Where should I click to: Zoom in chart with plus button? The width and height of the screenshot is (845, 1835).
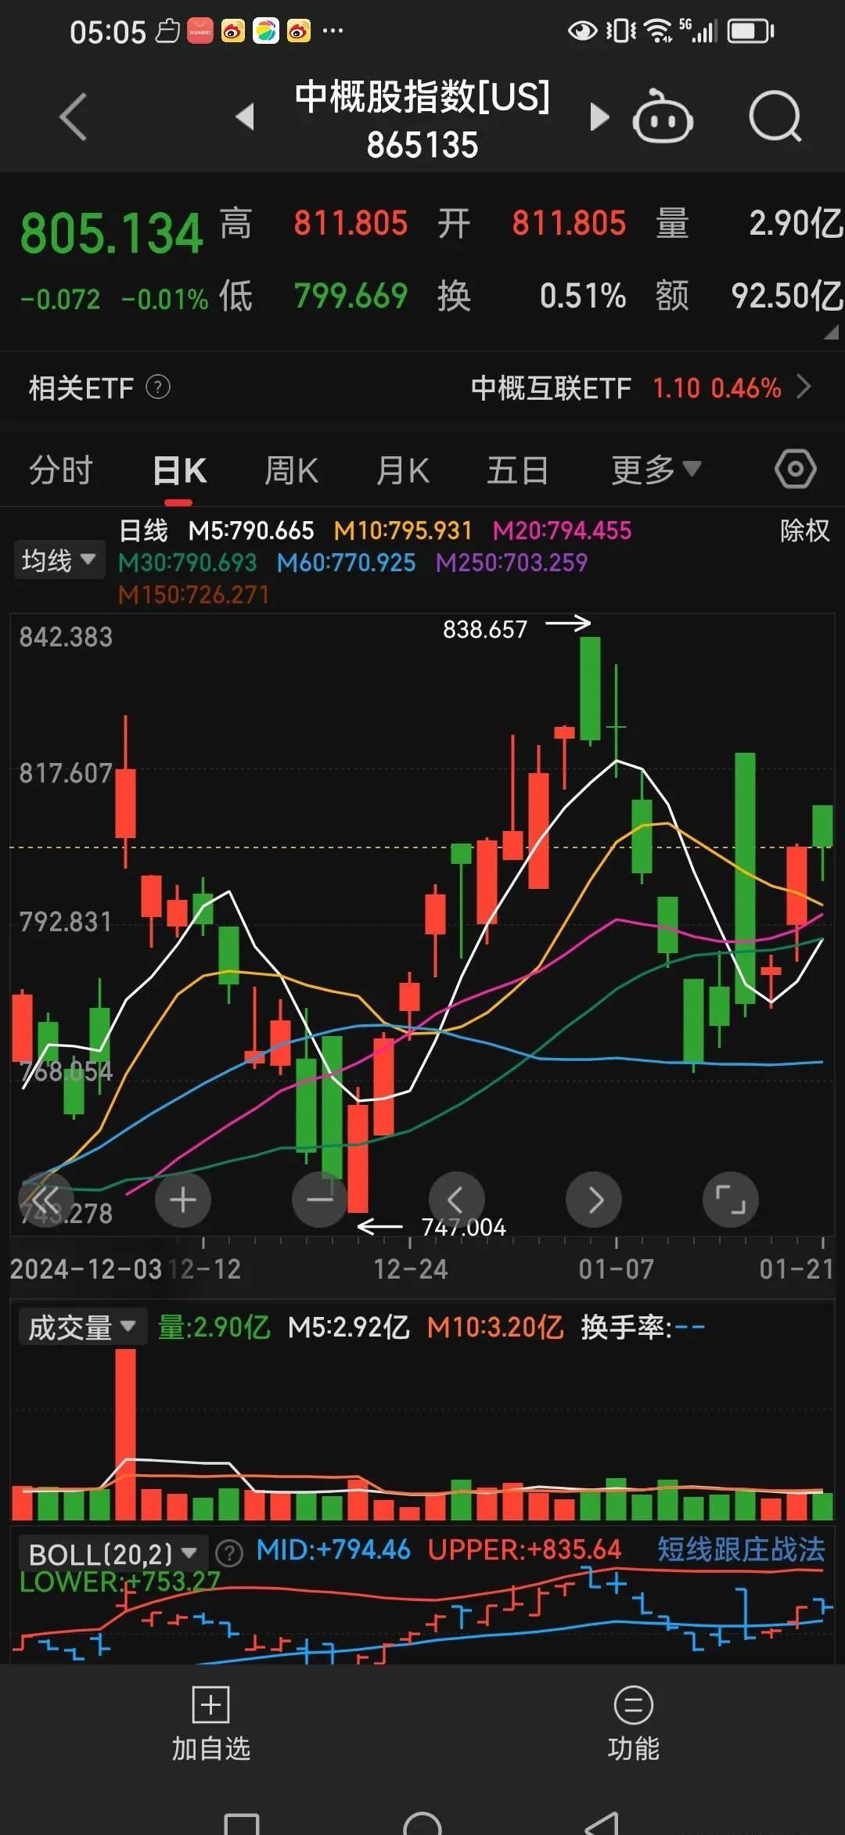pyautogui.click(x=182, y=1200)
